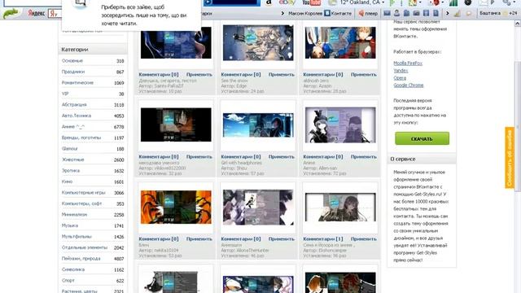Open the orange Блич theme thumbnail

pos(176,207)
